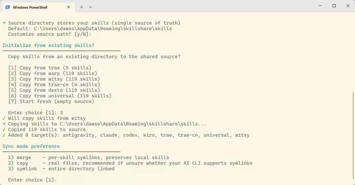
Task: Click the 'Customize source path? [y/N]' line
Action: [50, 34]
